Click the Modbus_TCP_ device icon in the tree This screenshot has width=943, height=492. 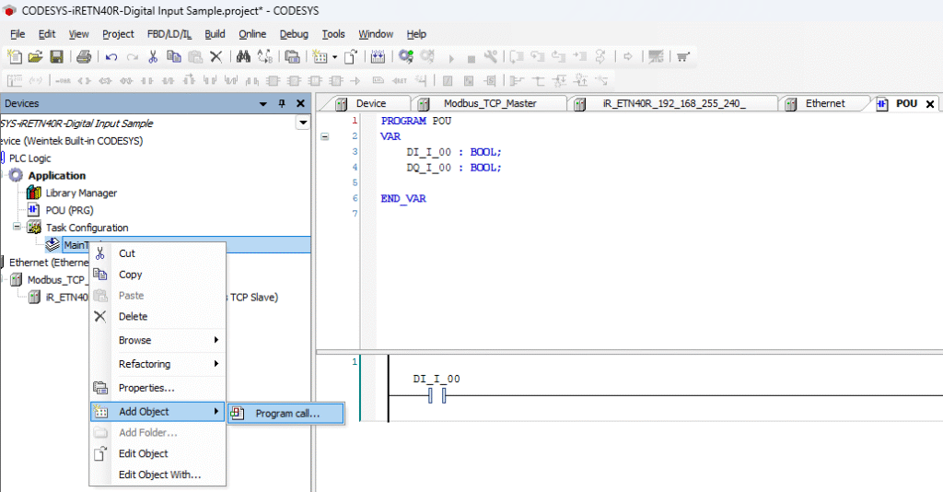(17, 280)
